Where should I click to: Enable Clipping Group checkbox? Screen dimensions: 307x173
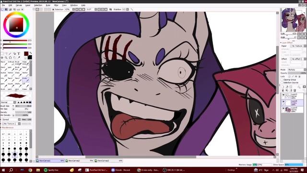[282, 80]
